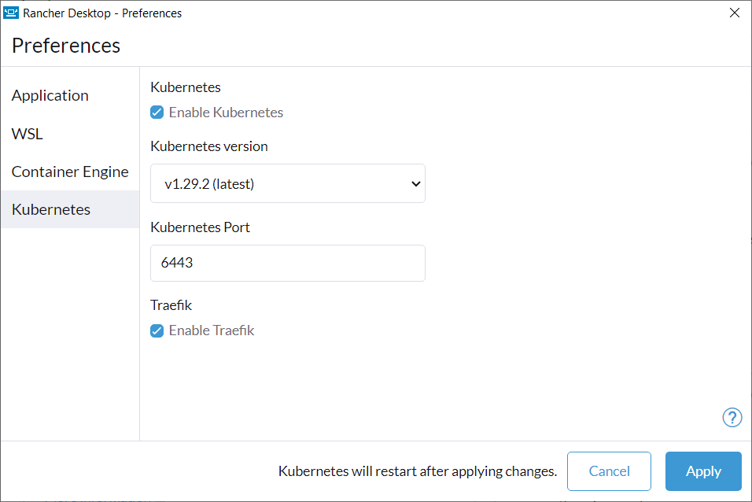The image size is (752, 502).
Task: Close the Preferences window
Action: (734, 13)
